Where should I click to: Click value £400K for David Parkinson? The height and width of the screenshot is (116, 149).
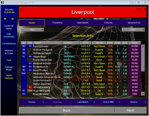click(x=135, y=80)
